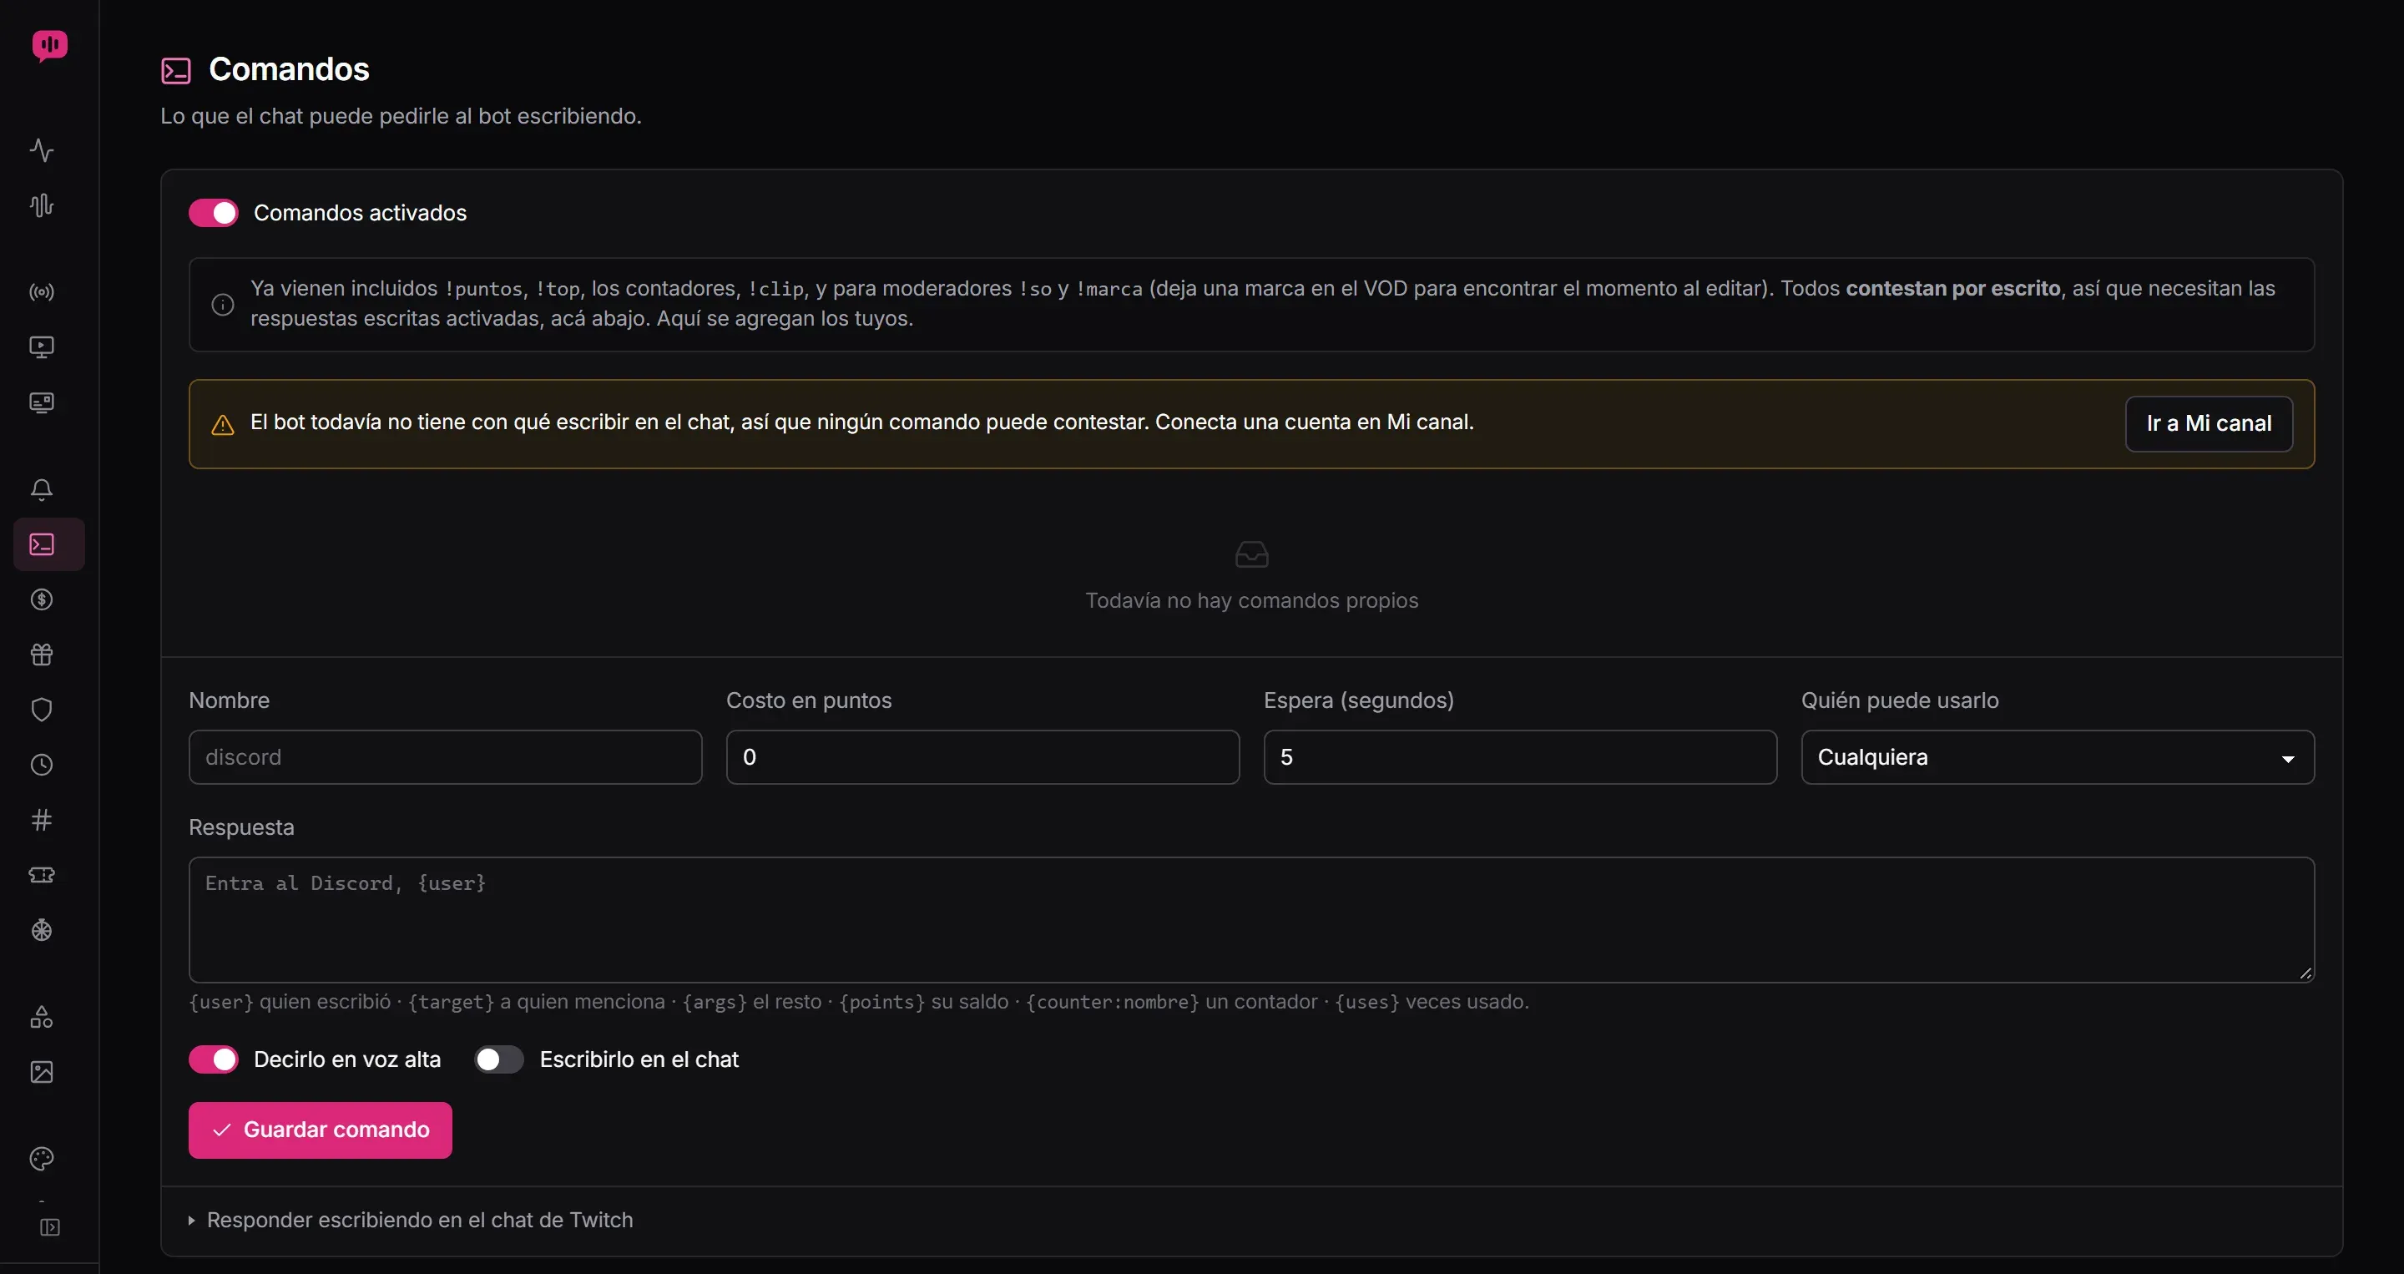This screenshot has height=1274, width=2404.
Task: Focus the Espera (segundos) field
Action: [x=1520, y=757]
